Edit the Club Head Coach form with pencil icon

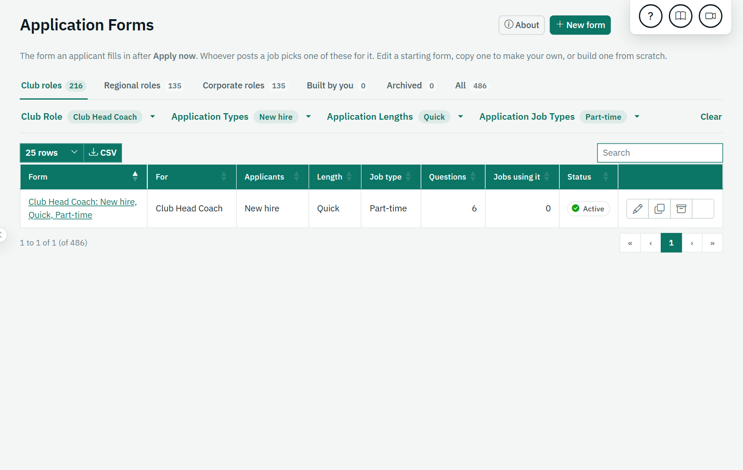tap(637, 209)
